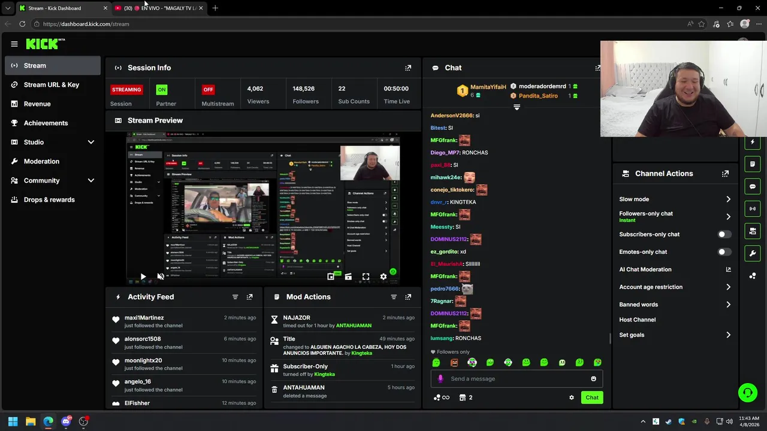
Task: Pop out the Channel Actions panel
Action: click(725, 174)
